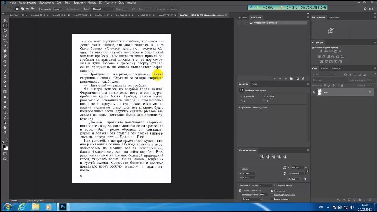Select the Lasso tool
This screenshot has width=377, height=212.
5,31
